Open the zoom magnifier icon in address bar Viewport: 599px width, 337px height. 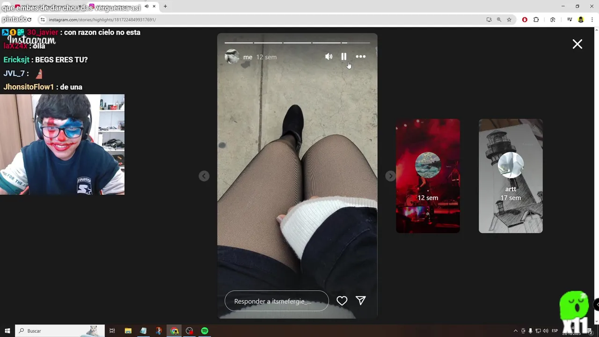tap(499, 20)
